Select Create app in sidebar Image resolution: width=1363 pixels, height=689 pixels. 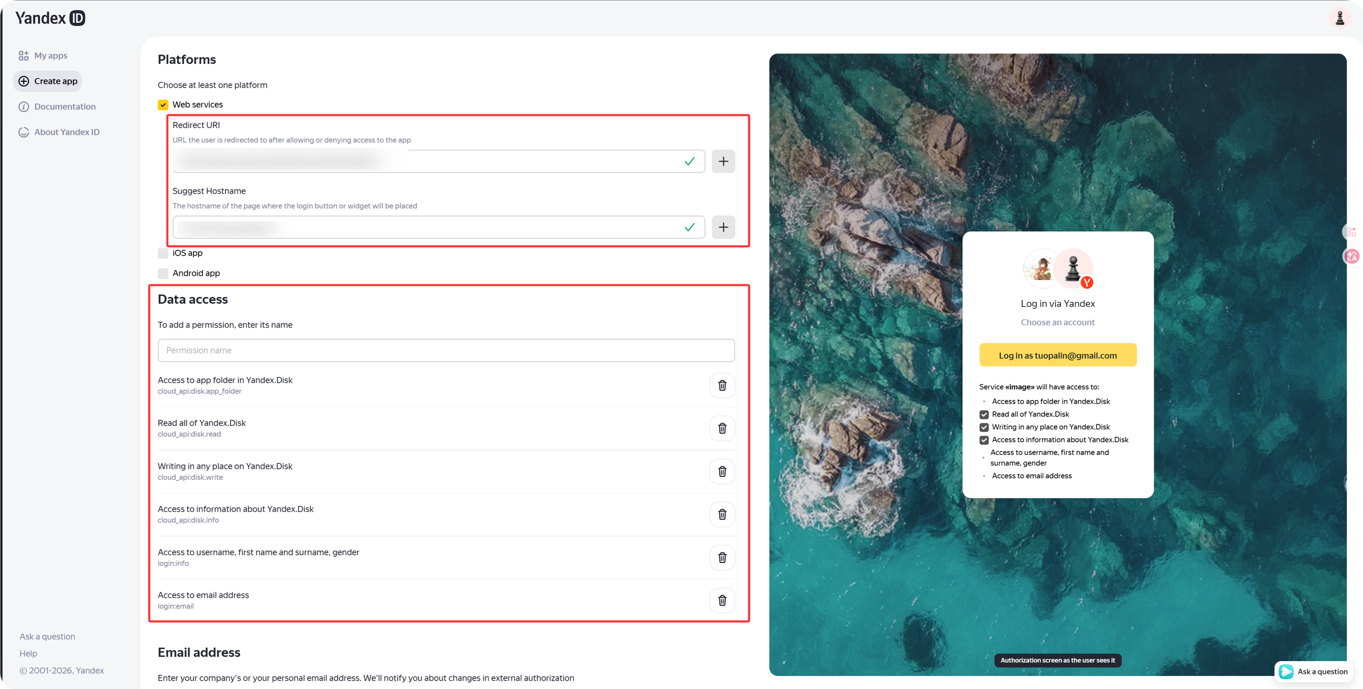(x=48, y=81)
